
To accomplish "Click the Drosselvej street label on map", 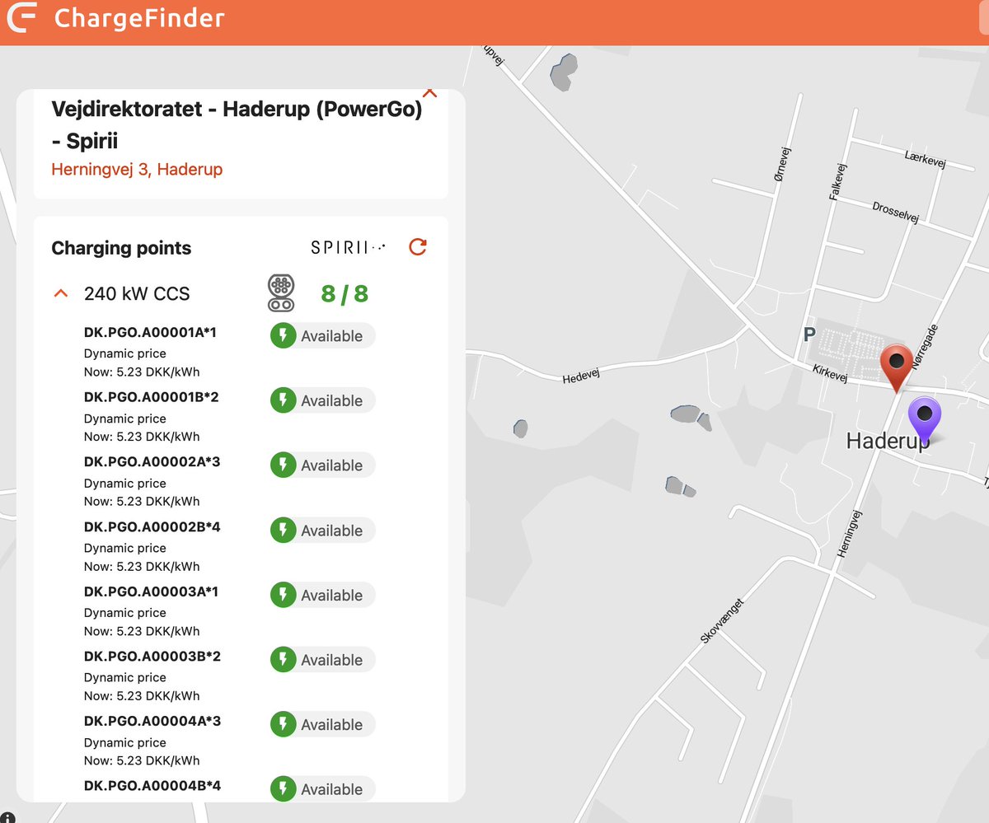I will tap(895, 212).
